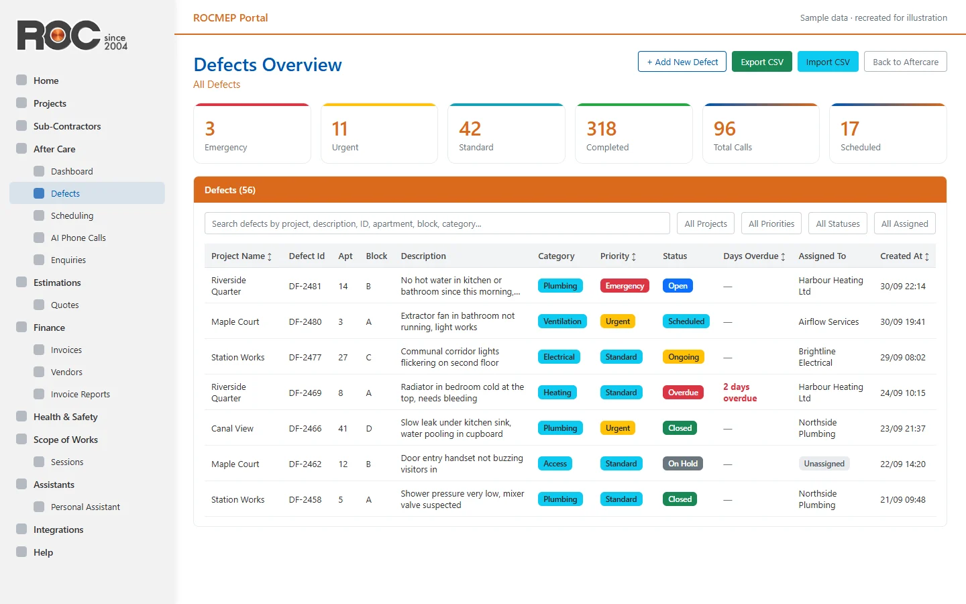Click the ROC since 2004 logo
This screenshot has width=966, height=604.
(72, 36)
